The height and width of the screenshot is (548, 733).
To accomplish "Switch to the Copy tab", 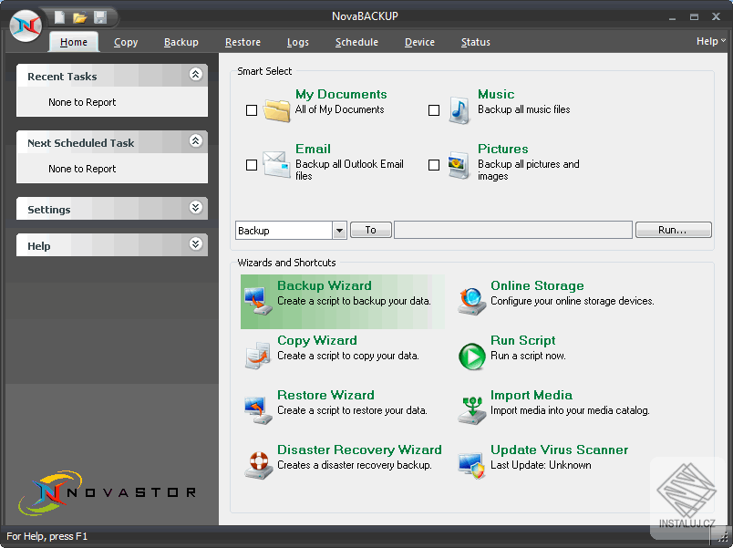I will [x=126, y=42].
